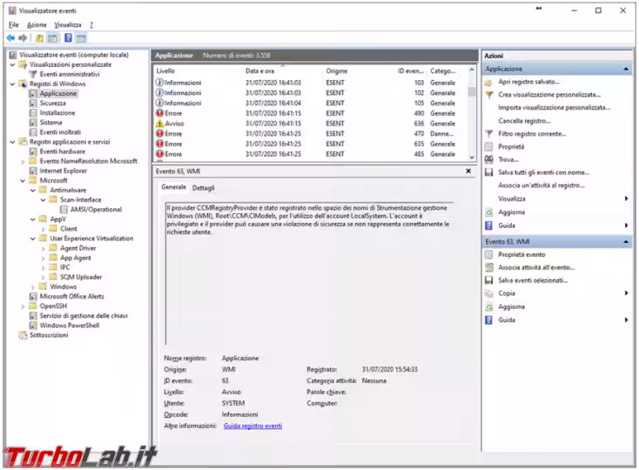The image size is (639, 470).
Task: Open the Azione menu
Action: point(37,25)
